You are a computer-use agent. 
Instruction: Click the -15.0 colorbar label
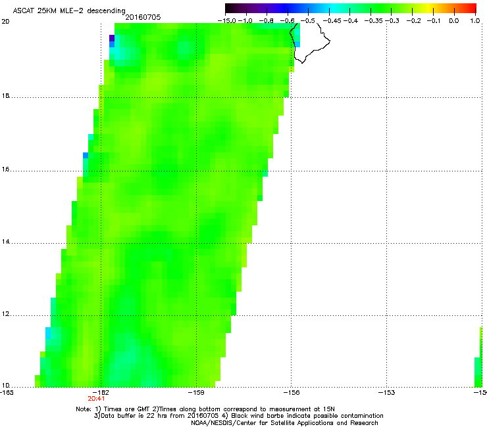[x=227, y=21]
